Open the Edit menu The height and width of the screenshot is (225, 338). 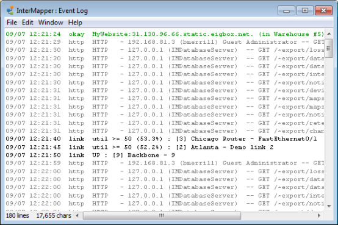coord(27,23)
